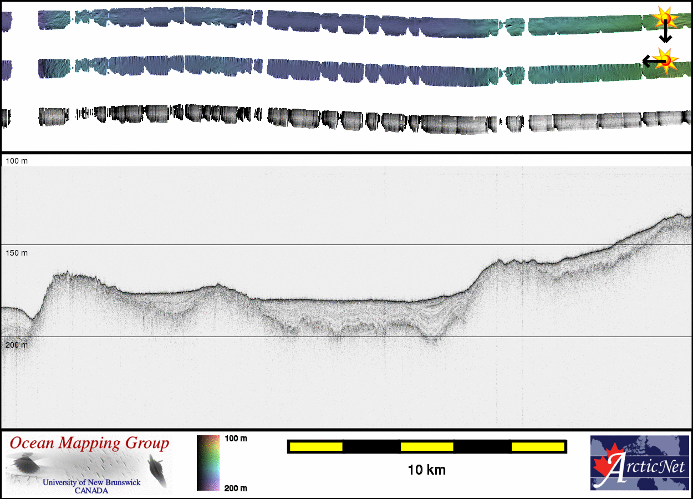Click the 200 m label beside the color legend

pyautogui.click(x=236, y=488)
